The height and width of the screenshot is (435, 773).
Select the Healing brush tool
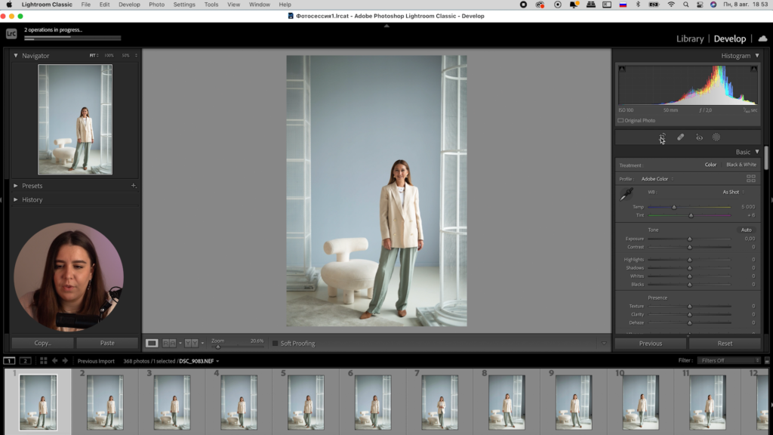[680, 137]
